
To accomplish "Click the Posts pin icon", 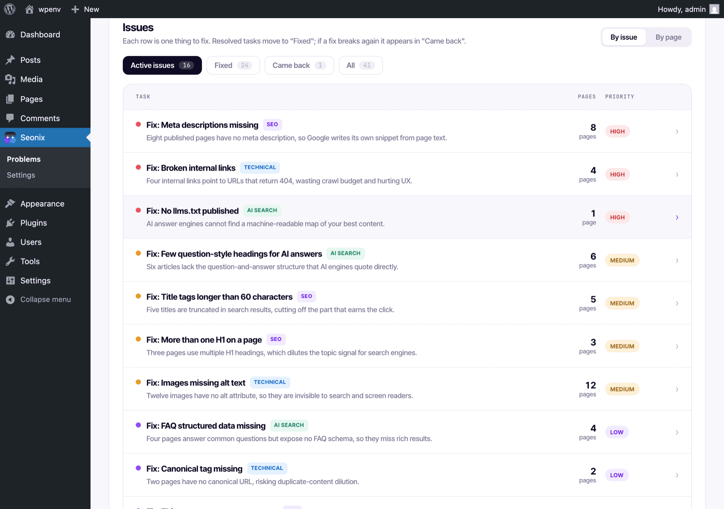I will (x=10, y=60).
